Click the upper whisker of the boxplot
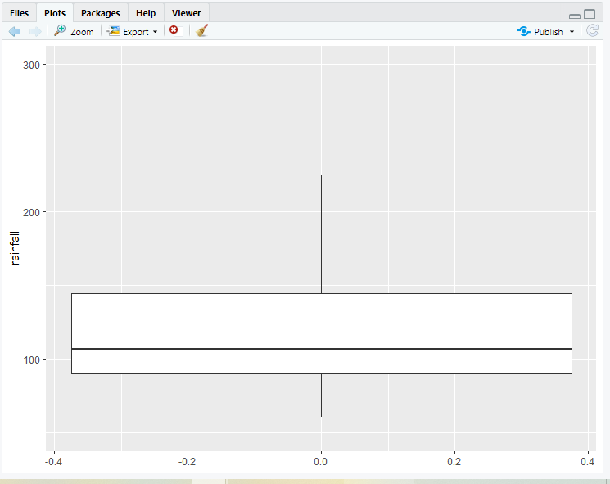The width and height of the screenshot is (610, 484). (x=321, y=234)
